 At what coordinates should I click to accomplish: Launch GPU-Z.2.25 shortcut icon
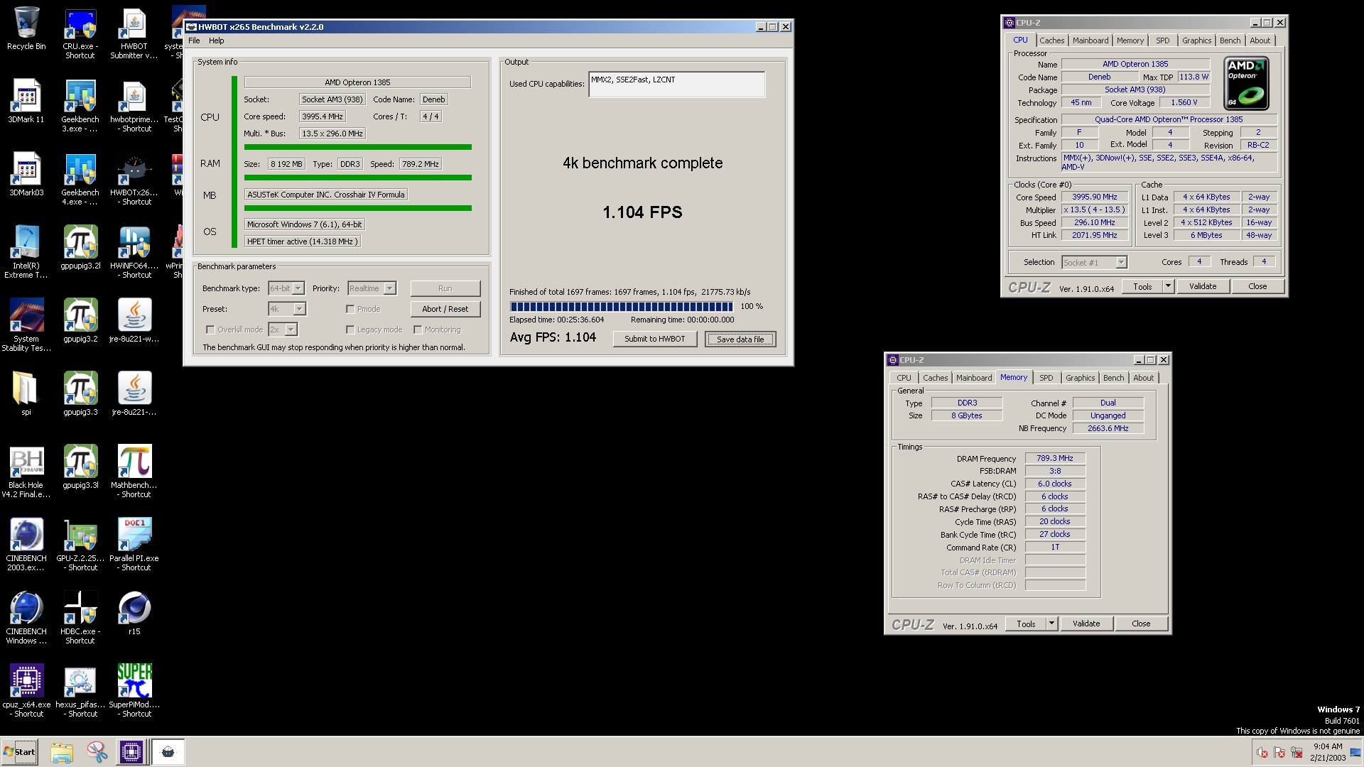[80, 545]
